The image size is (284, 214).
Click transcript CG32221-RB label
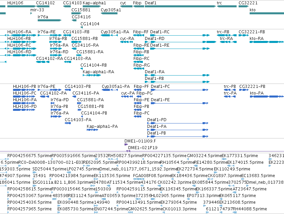[x=252, y=32]
